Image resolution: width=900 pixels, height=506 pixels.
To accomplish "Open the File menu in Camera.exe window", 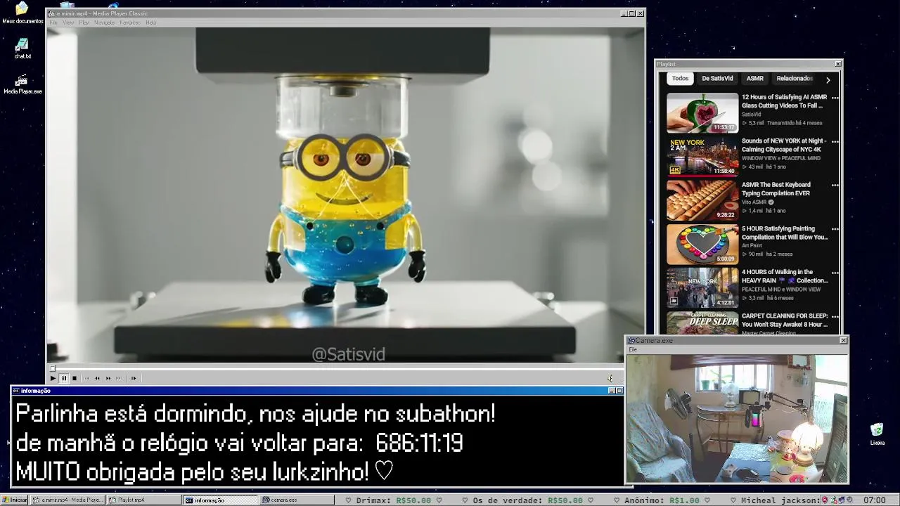I will coord(633,349).
